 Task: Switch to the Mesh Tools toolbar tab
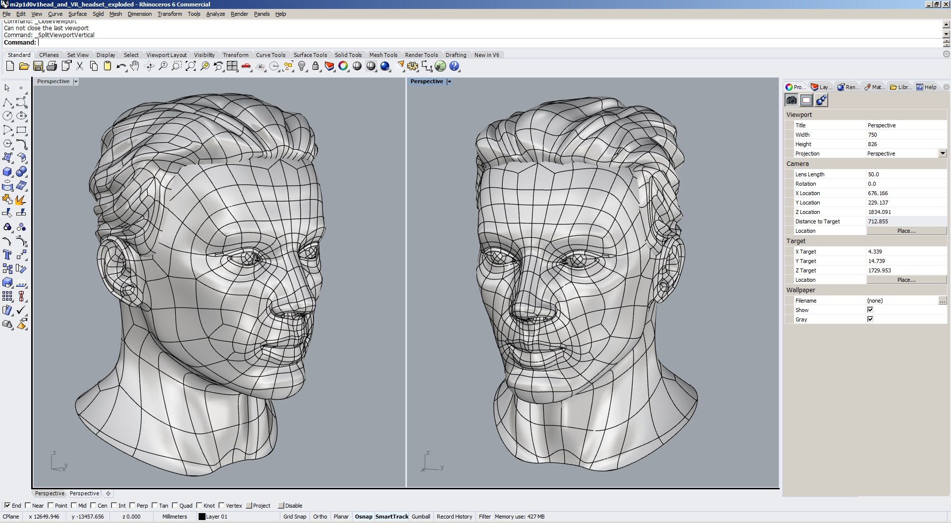point(383,55)
